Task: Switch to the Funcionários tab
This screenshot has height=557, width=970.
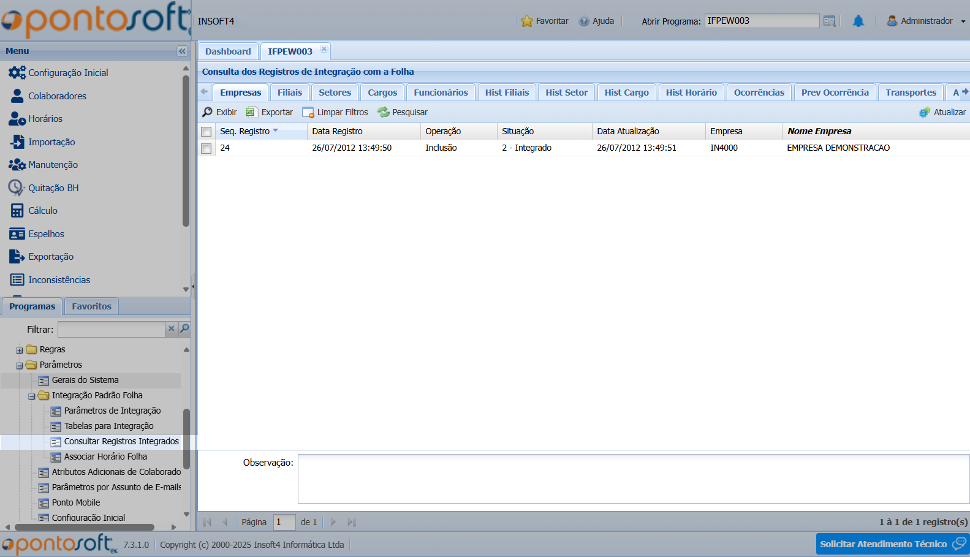Action: (441, 93)
